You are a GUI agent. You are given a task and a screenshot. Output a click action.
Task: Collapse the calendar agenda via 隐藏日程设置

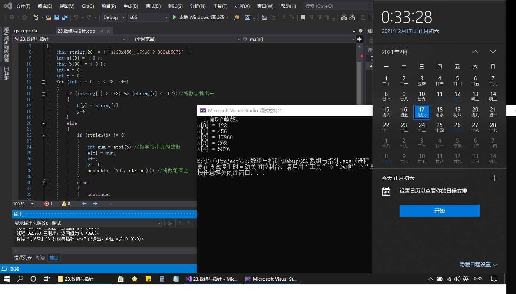tap(479, 264)
